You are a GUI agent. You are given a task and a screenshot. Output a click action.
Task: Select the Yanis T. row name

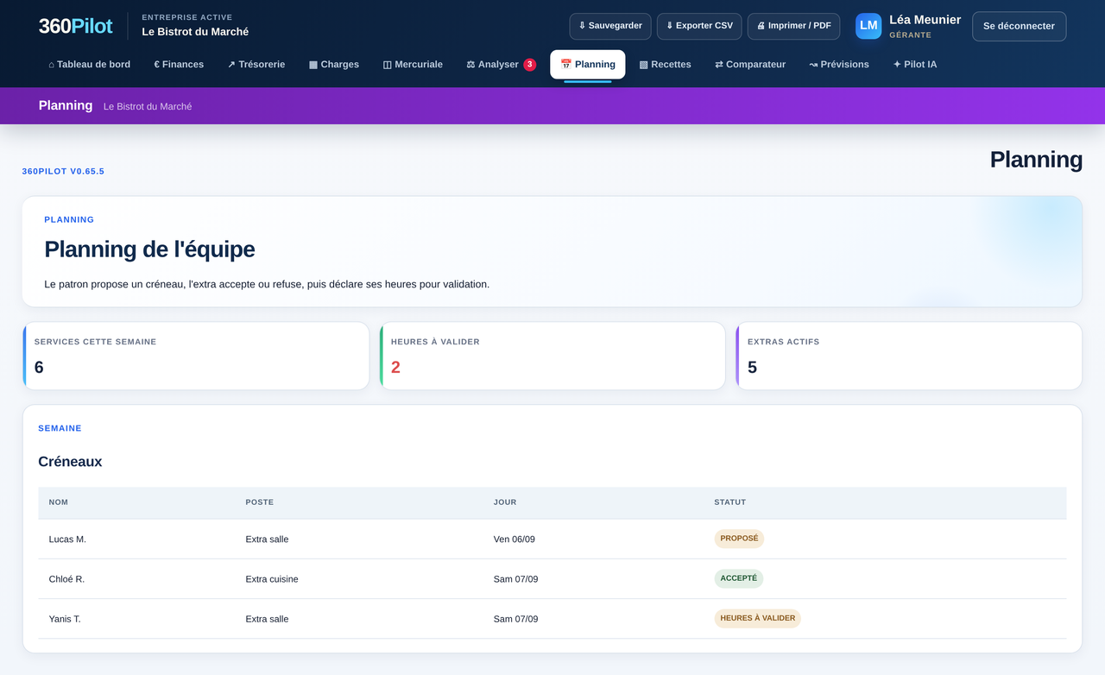coord(65,619)
